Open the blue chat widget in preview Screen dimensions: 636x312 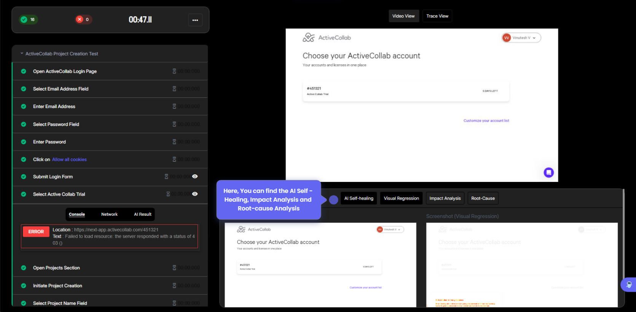pyautogui.click(x=548, y=172)
